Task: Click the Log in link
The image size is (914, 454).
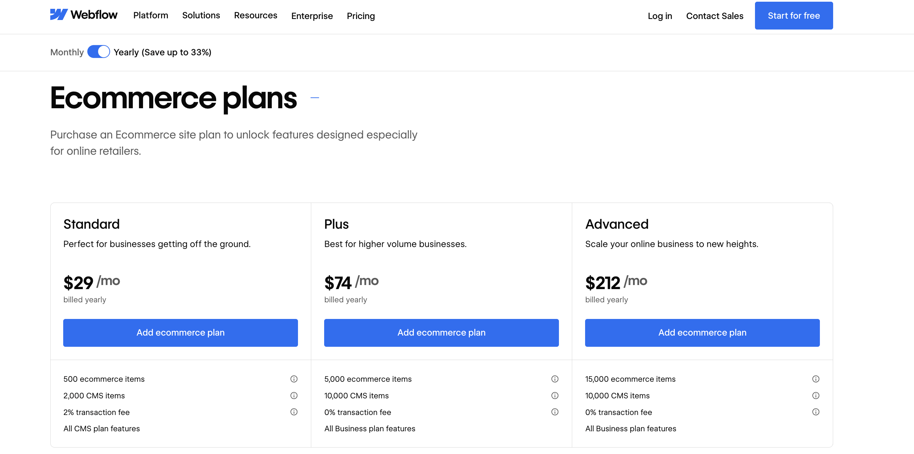Action: [x=660, y=16]
